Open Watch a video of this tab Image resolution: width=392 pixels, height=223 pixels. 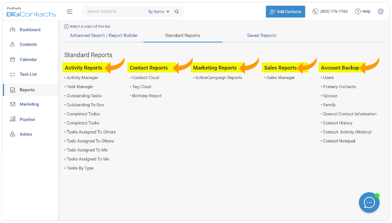(90, 27)
